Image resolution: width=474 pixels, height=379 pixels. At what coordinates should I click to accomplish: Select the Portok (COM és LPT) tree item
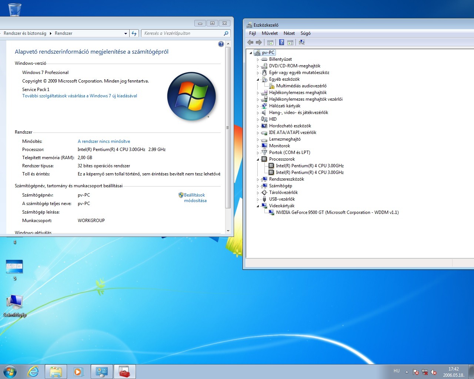(290, 152)
